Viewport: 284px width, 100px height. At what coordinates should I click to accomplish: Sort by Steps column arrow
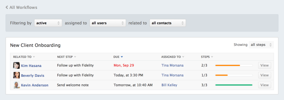click(212, 57)
